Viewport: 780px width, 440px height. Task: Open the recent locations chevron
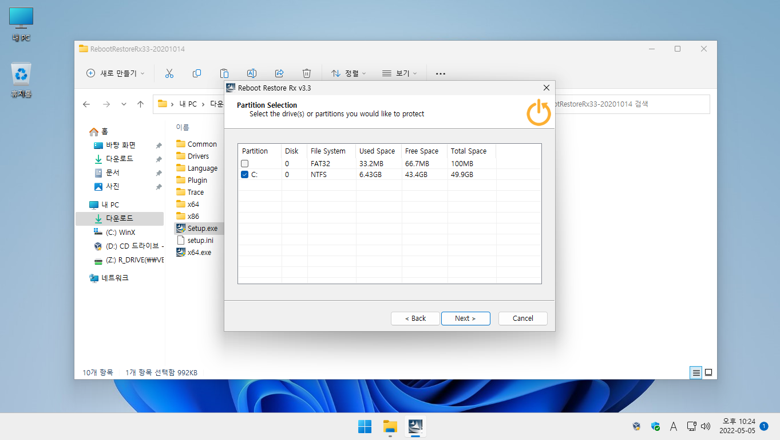(124, 104)
